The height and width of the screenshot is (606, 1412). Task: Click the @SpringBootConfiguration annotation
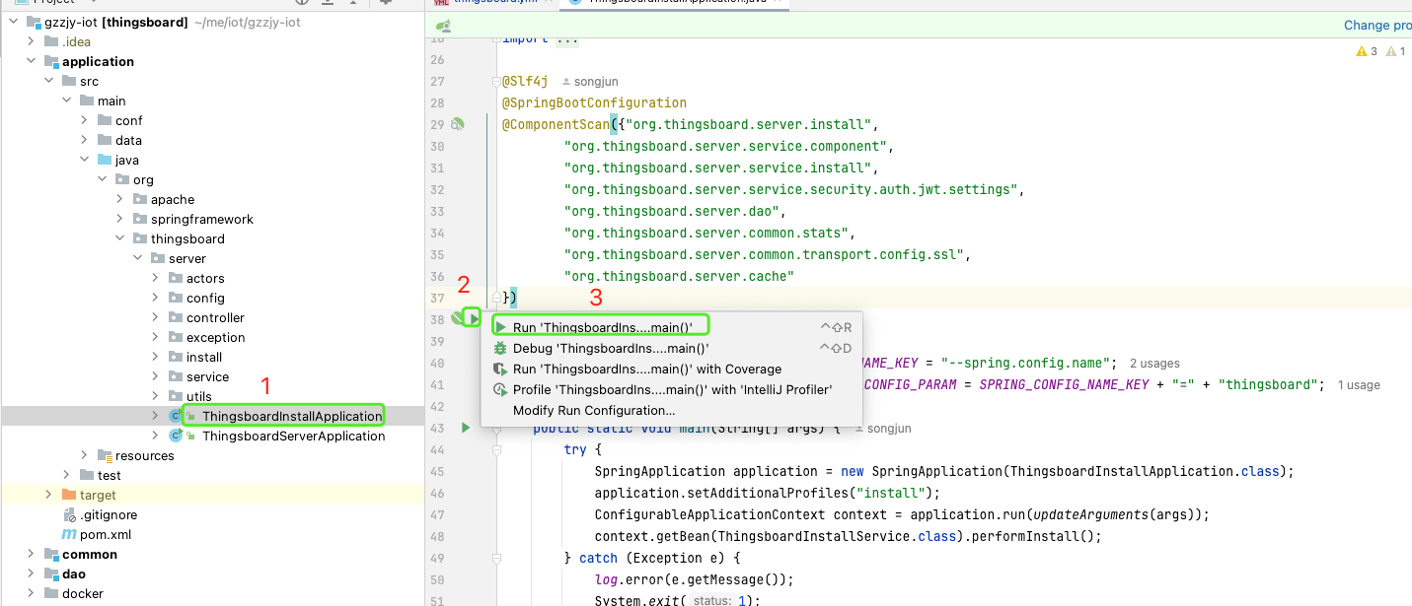click(594, 102)
